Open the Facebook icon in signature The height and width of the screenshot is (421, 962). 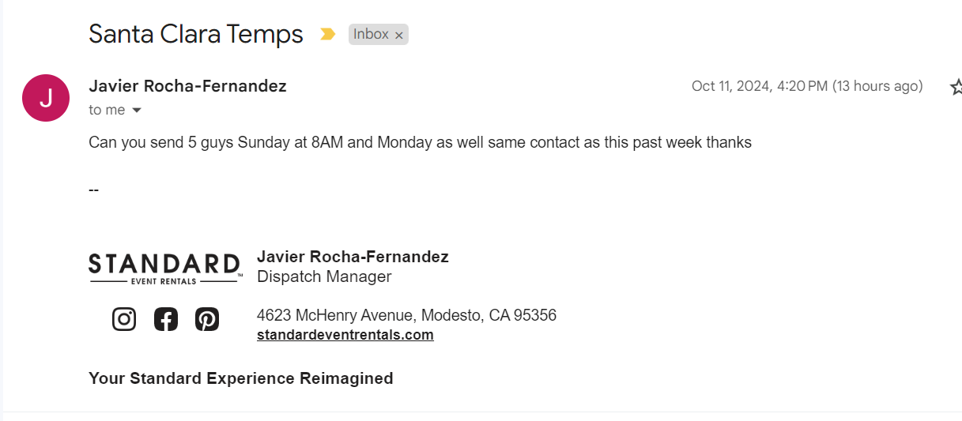click(x=166, y=319)
